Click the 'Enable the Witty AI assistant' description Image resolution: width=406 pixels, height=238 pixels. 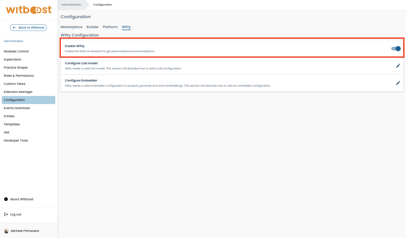tap(110, 51)
